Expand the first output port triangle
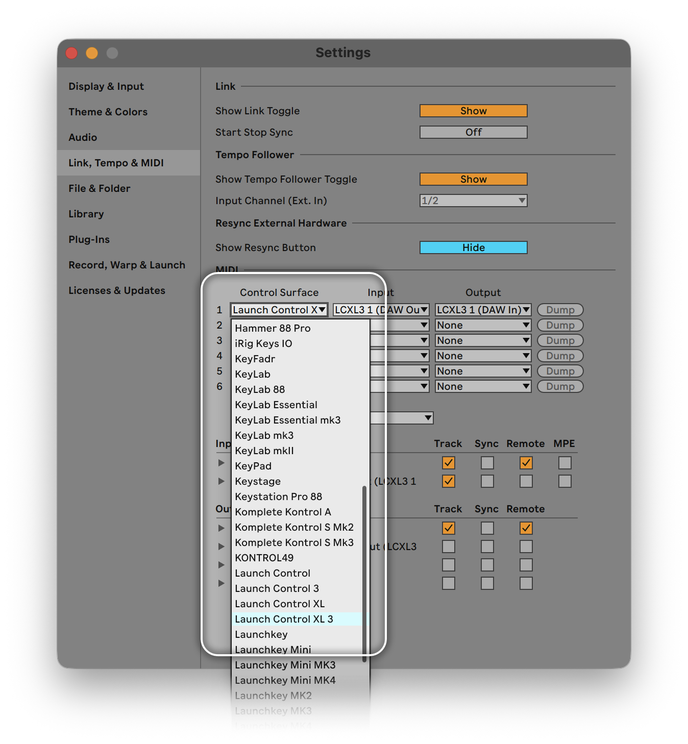The height and width of the screenshot is (744, 688). 221,528
